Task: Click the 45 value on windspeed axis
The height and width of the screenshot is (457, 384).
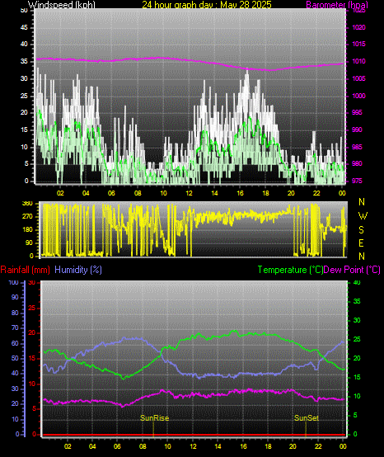Action: tap(24, 28)
